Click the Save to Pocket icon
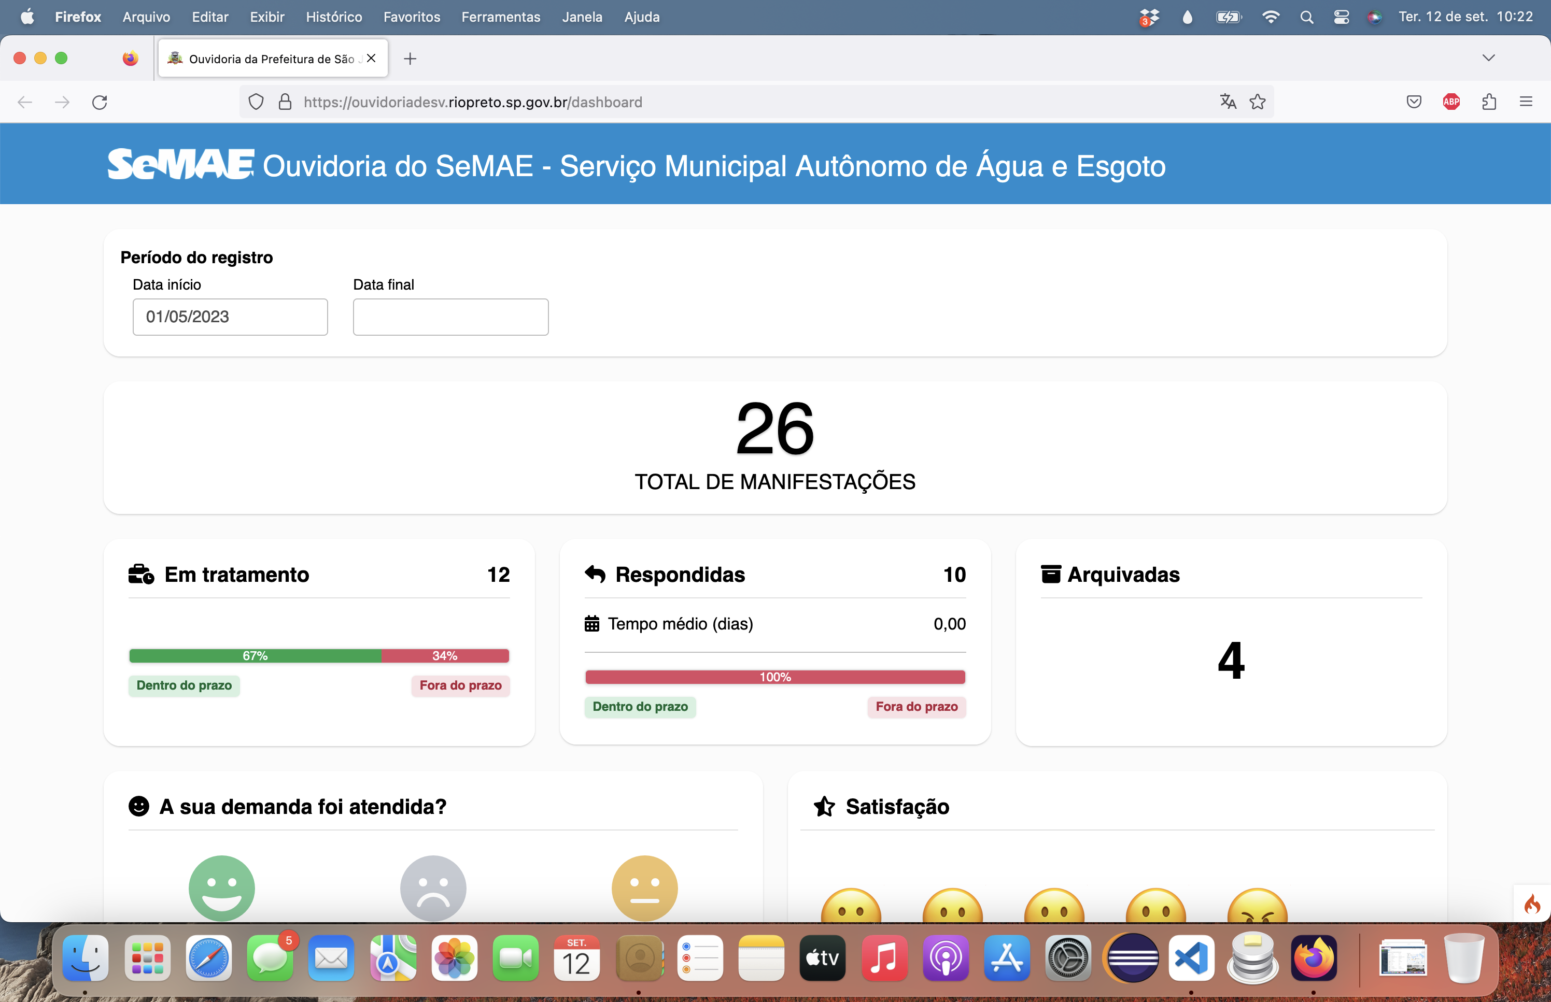The width and height of the screenshot is (1551, 1002). point(1413,102)
